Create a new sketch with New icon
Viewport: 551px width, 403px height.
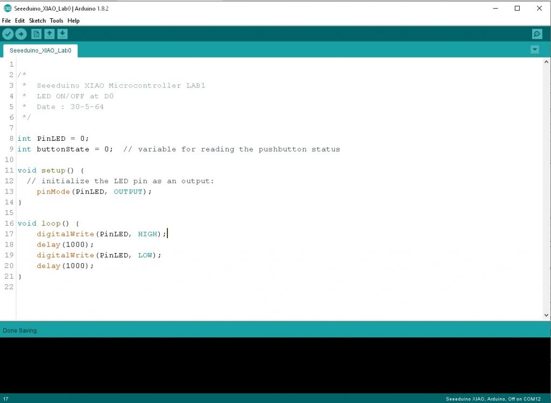tap(36, 34)
